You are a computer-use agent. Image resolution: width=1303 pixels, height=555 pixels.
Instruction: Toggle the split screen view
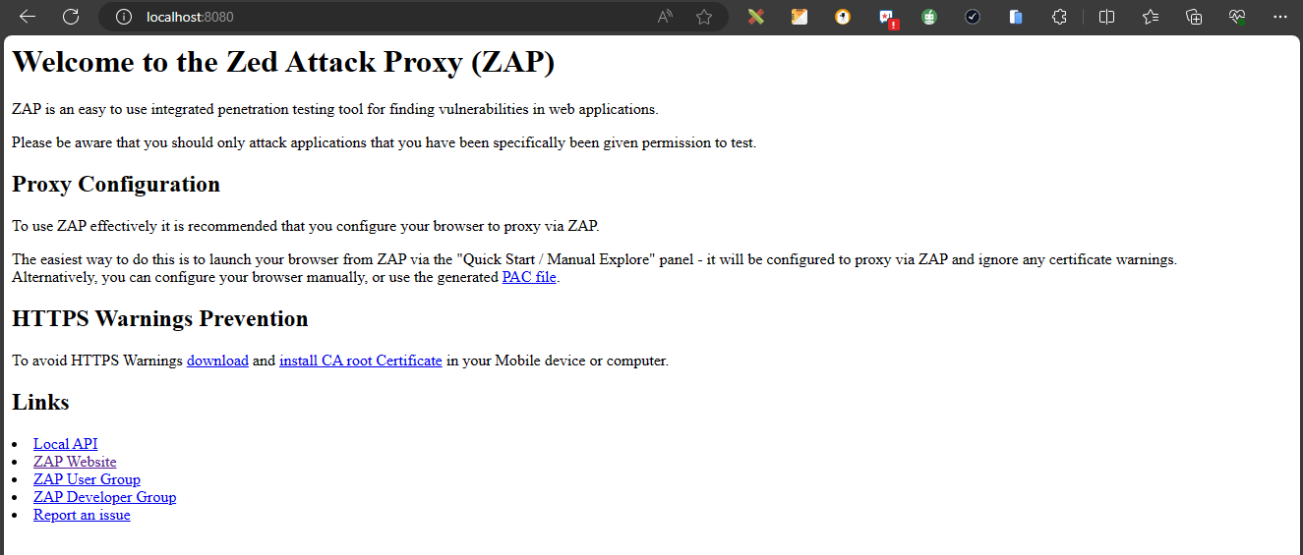coord(1106,17)
